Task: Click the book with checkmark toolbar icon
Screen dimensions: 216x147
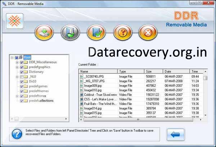Action: [96, 33]
